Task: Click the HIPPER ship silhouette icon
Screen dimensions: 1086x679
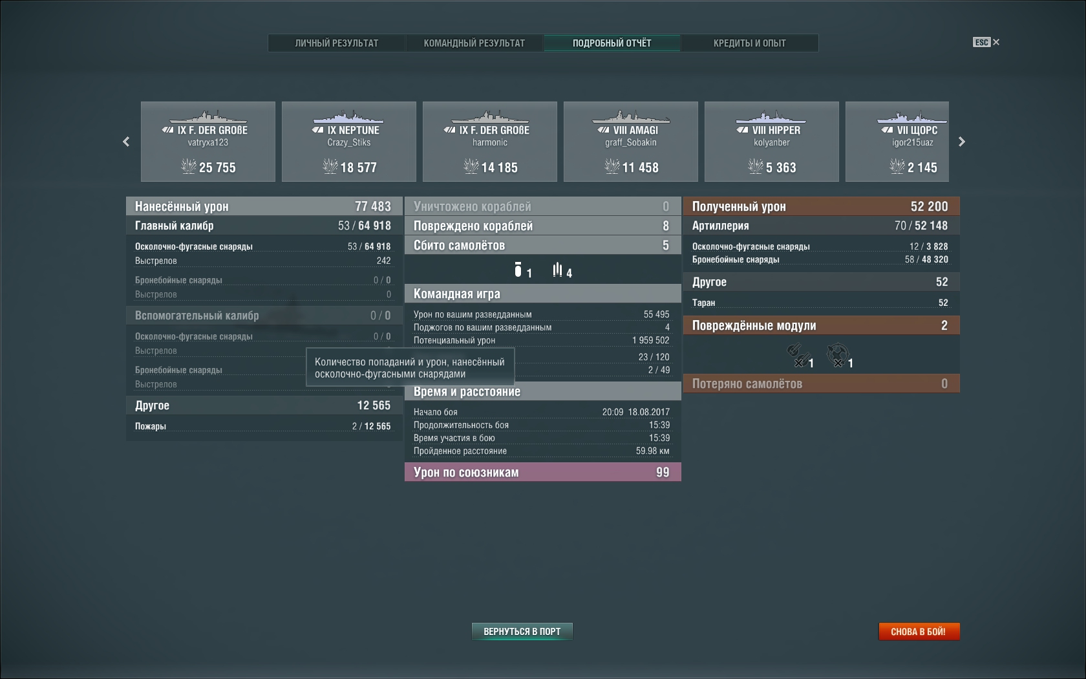Action: pyautogui.click(x=771, y=118)
